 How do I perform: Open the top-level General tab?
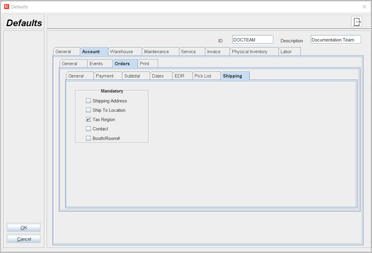67,52
